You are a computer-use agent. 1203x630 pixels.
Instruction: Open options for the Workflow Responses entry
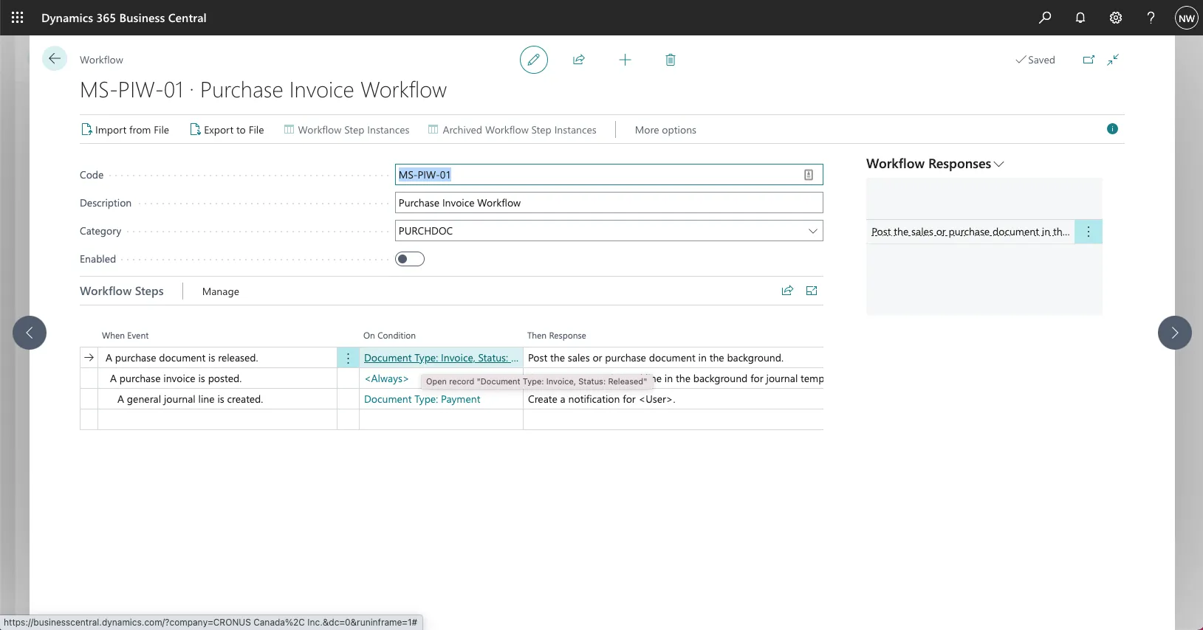(x=1089, y=232)
